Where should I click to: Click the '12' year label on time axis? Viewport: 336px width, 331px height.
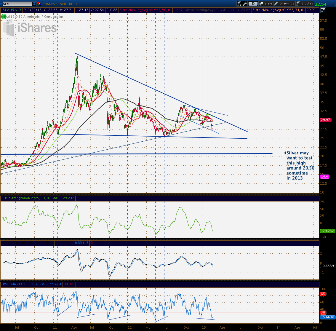coord(130,327)
